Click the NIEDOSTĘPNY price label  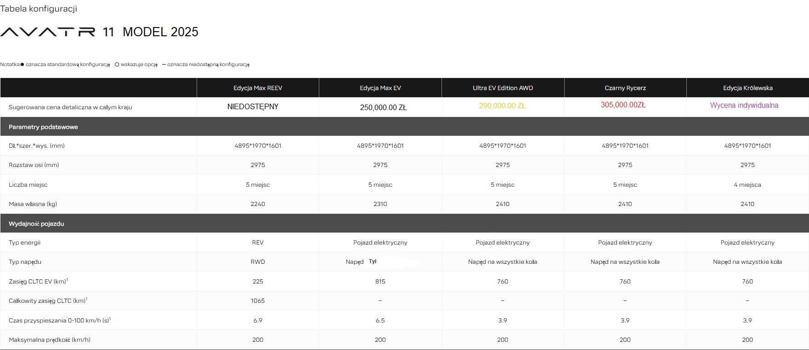253,107
